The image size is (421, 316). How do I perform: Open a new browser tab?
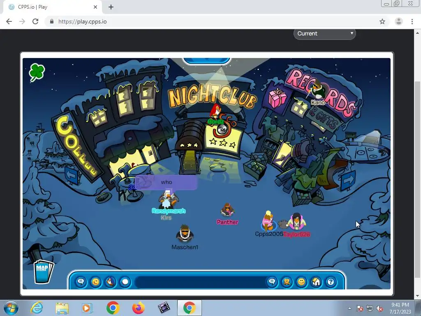click(111, 7)
